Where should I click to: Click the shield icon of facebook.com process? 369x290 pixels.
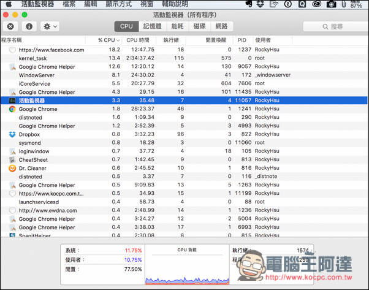[x=12, y=50]
